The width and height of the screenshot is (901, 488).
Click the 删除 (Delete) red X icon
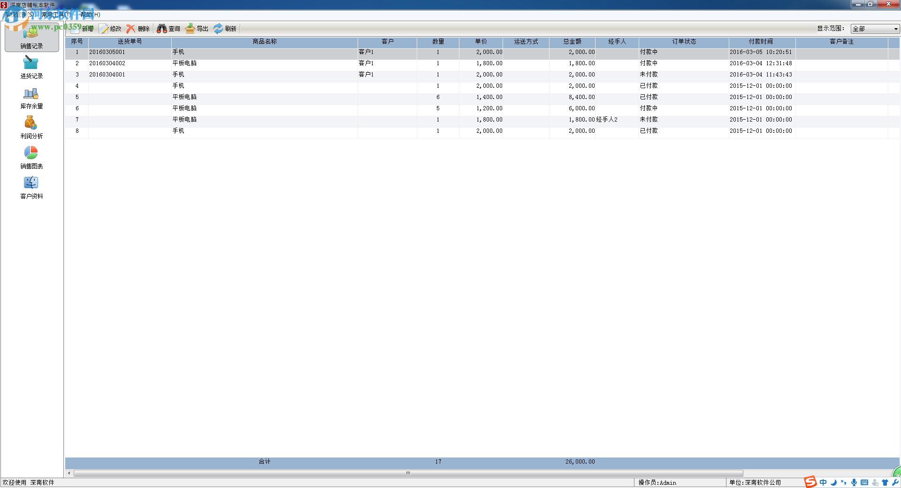point(131,29)
